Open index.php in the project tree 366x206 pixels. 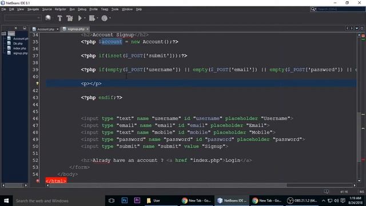(x=19, y=48)
